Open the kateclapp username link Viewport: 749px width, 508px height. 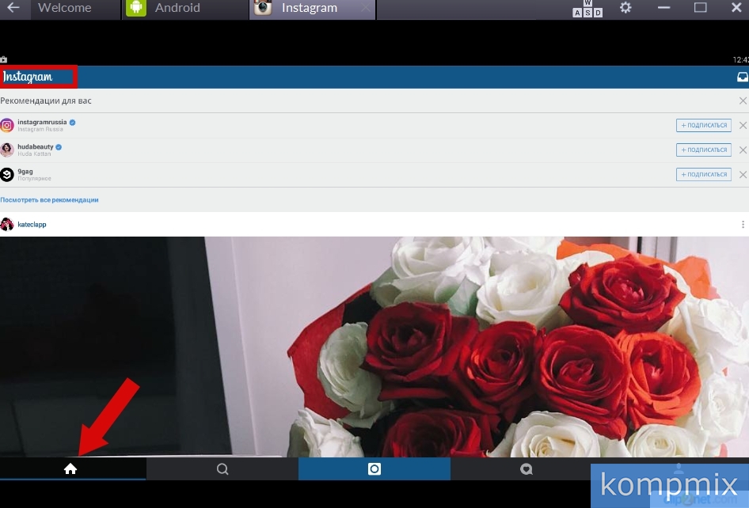click(x=32, y=225)
